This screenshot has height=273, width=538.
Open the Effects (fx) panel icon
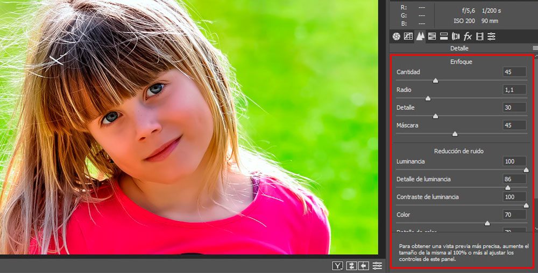468,36
